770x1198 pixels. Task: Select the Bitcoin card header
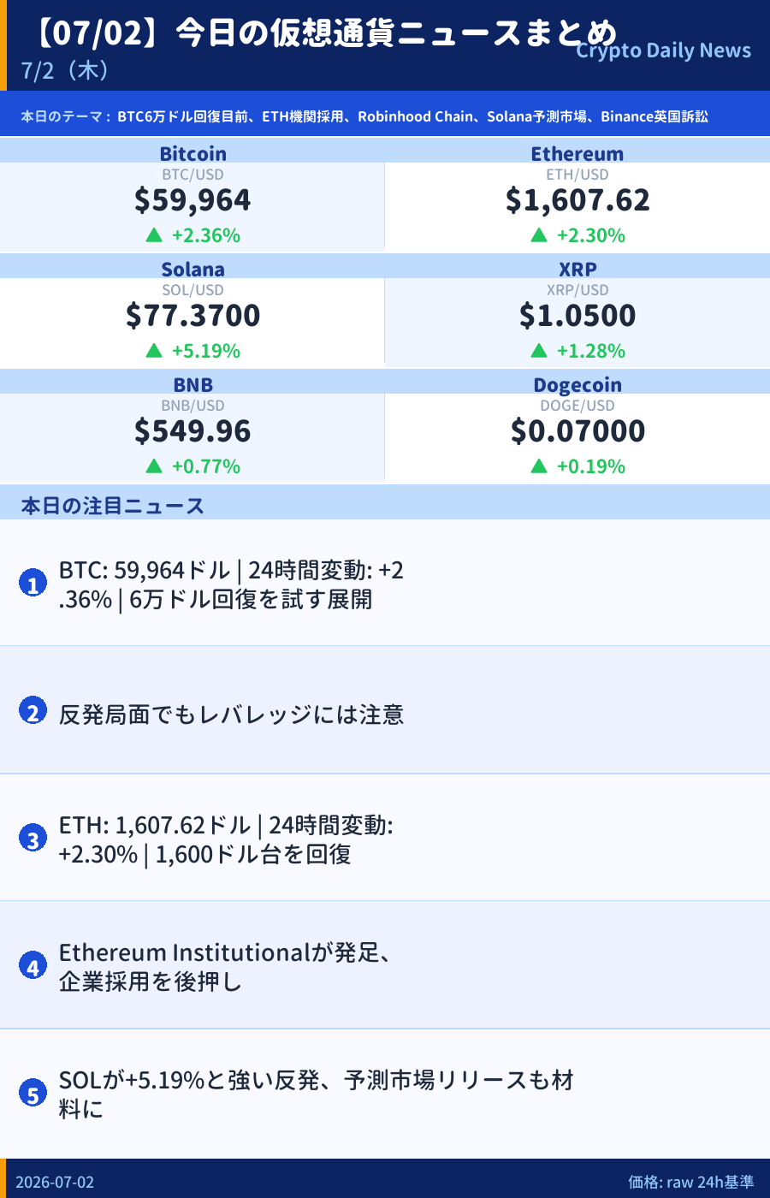pos(192,152)
